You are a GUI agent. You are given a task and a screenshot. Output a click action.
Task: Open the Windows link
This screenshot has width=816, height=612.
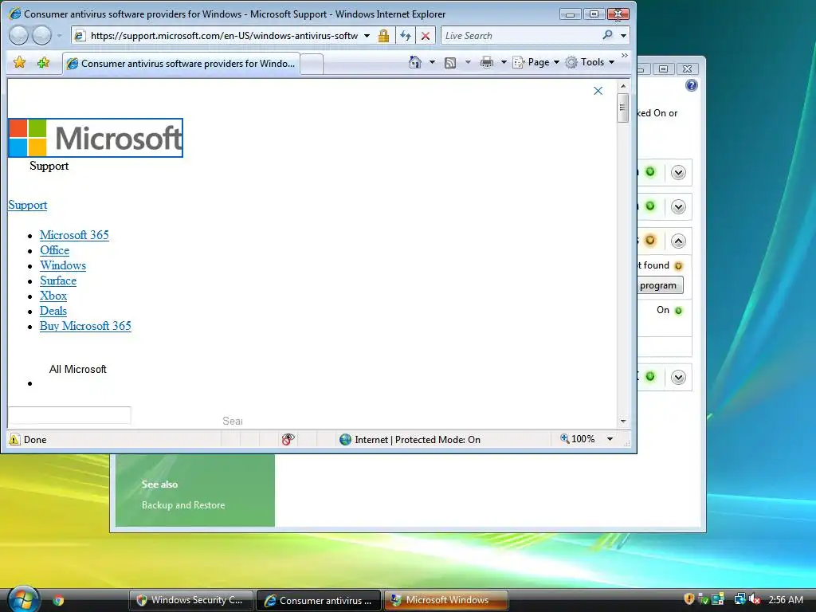[x=63, y=265]
